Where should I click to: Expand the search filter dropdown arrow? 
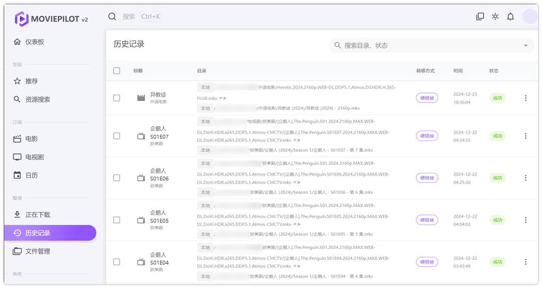526,45
